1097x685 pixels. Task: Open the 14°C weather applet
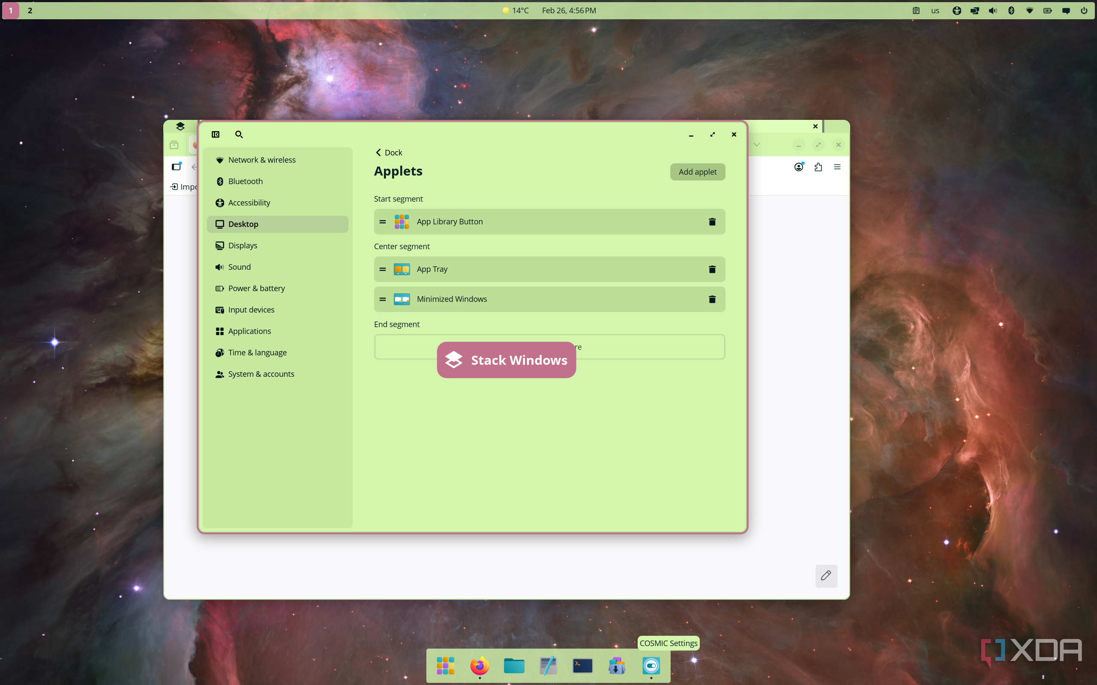click(x=516, y=10)
